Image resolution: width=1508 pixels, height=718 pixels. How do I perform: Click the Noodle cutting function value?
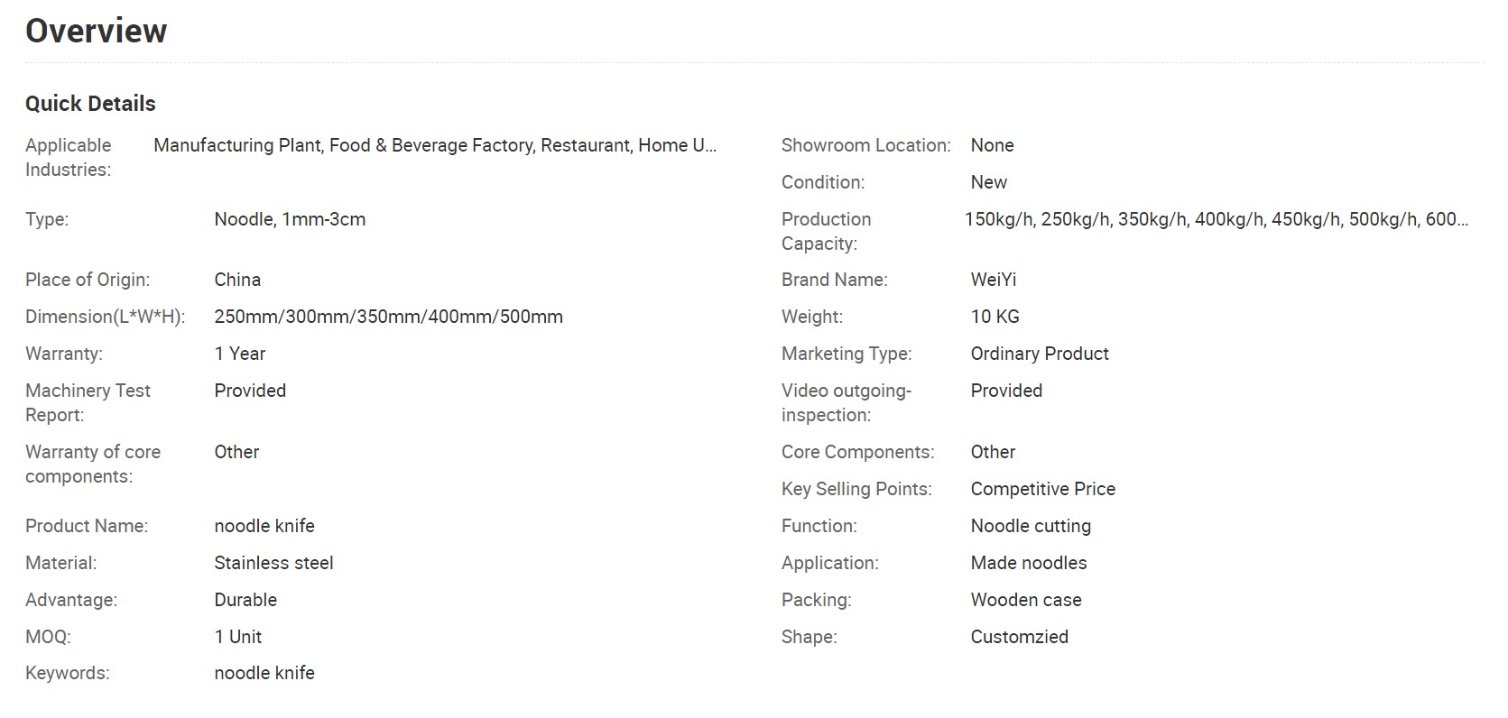point(1030,526)
